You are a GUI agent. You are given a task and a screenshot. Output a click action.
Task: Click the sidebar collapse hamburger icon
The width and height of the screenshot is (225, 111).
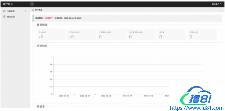click(x=32, y=4)
